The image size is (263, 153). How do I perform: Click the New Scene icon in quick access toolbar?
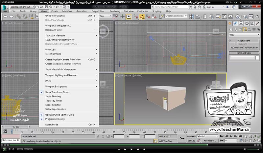pos(37,7)
